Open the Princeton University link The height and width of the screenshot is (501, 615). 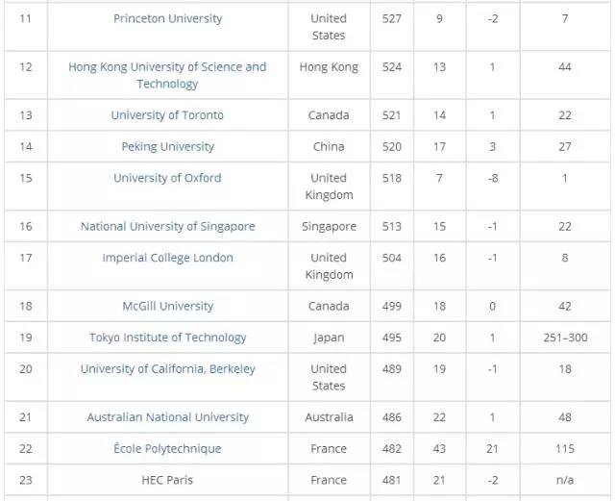pyautogui.click(x=167, y=19)
